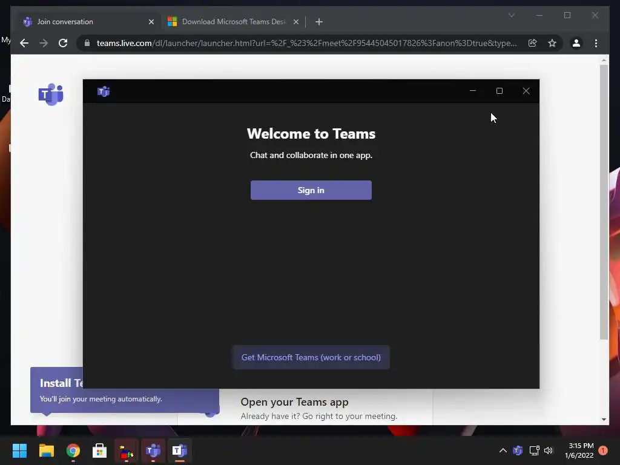Open clock and calendar 3:15 PM
Image resolution: width=620 pixels, height=465 pixels.
coord(579,450)
